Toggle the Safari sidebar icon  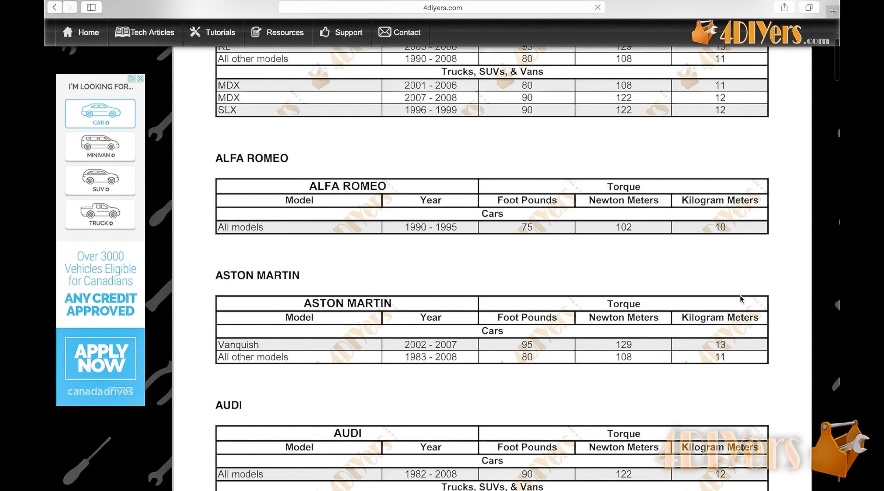pos(91,7)
